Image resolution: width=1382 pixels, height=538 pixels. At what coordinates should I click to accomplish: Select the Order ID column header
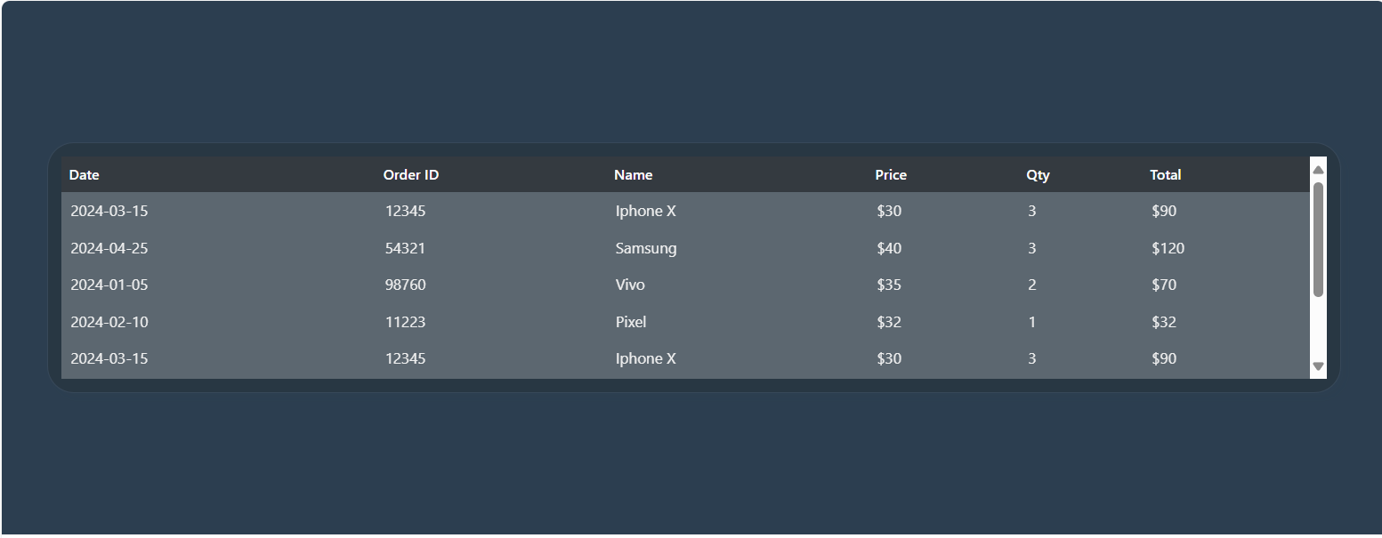click(x=411, y=175)
